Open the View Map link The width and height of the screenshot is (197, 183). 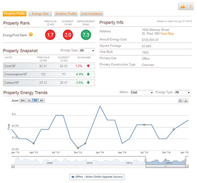(167, 34)
